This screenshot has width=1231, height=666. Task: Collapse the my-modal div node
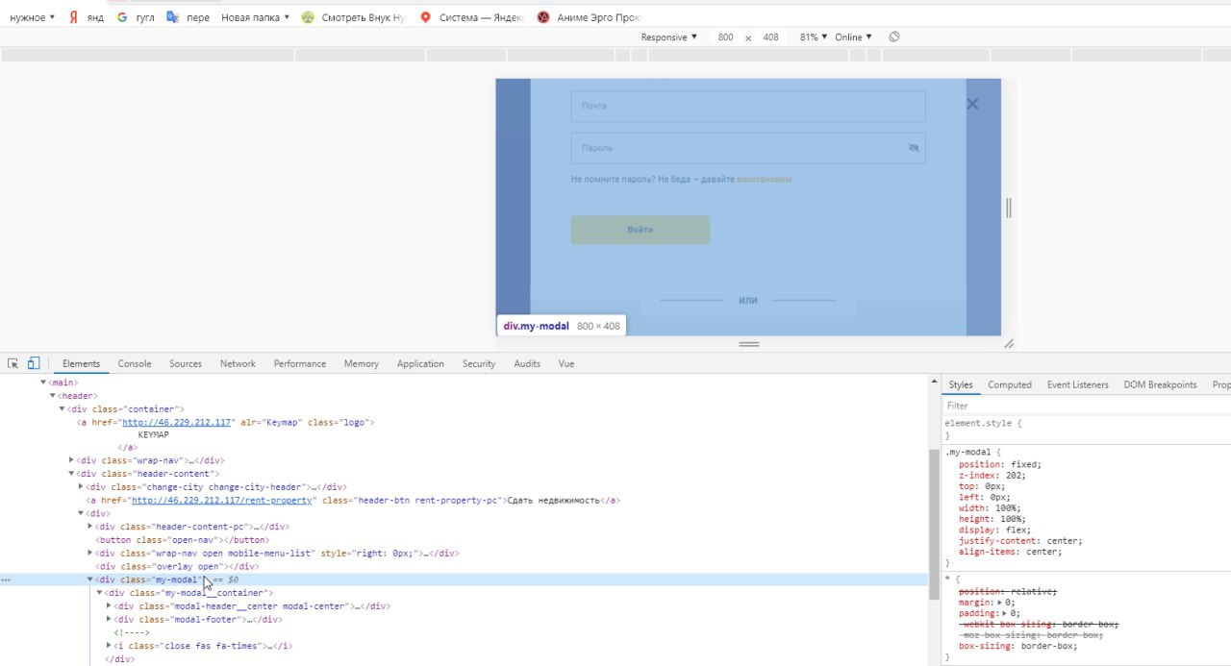tap(91, 580)
